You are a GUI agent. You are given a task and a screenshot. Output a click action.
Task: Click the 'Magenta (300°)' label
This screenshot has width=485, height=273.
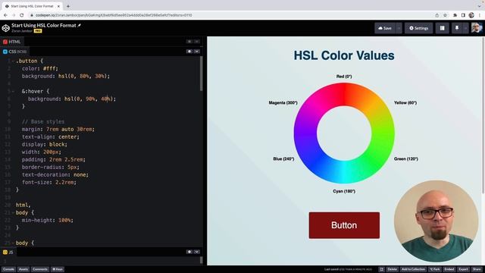tap(283, 103)
